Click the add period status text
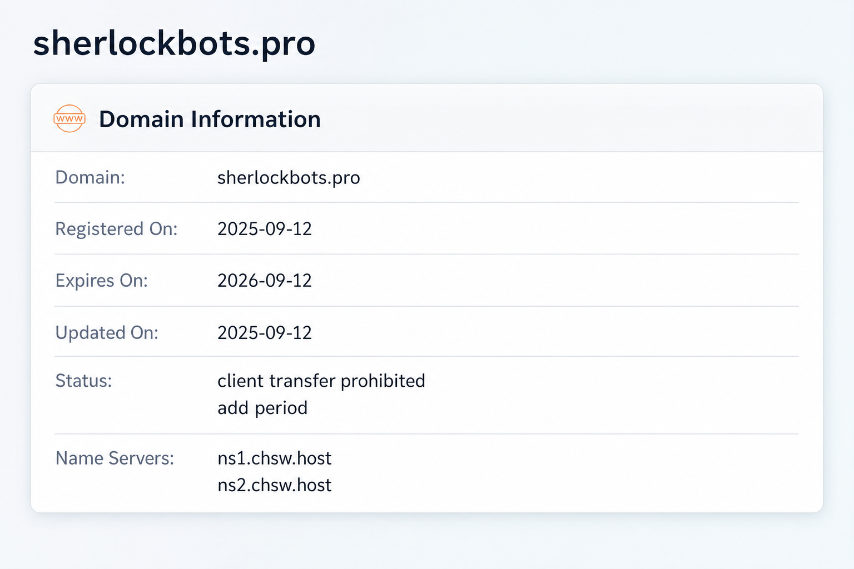854x569 pixels. pyautogui.click(x=262, y=408)
